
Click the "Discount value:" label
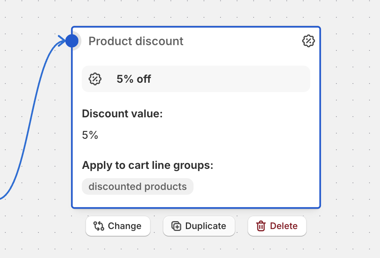pyautogui.click(x=122, y=114)
